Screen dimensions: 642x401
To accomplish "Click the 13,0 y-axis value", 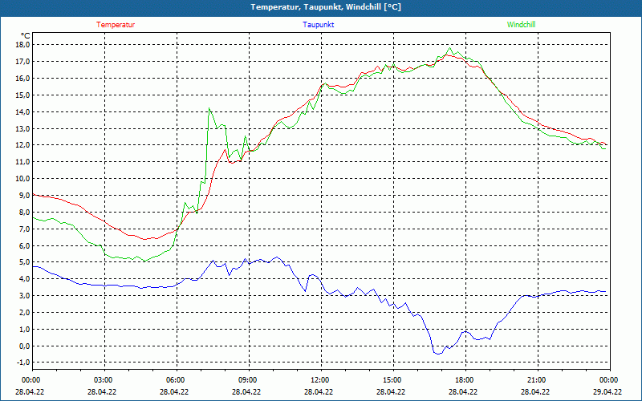I will [23, 128].
